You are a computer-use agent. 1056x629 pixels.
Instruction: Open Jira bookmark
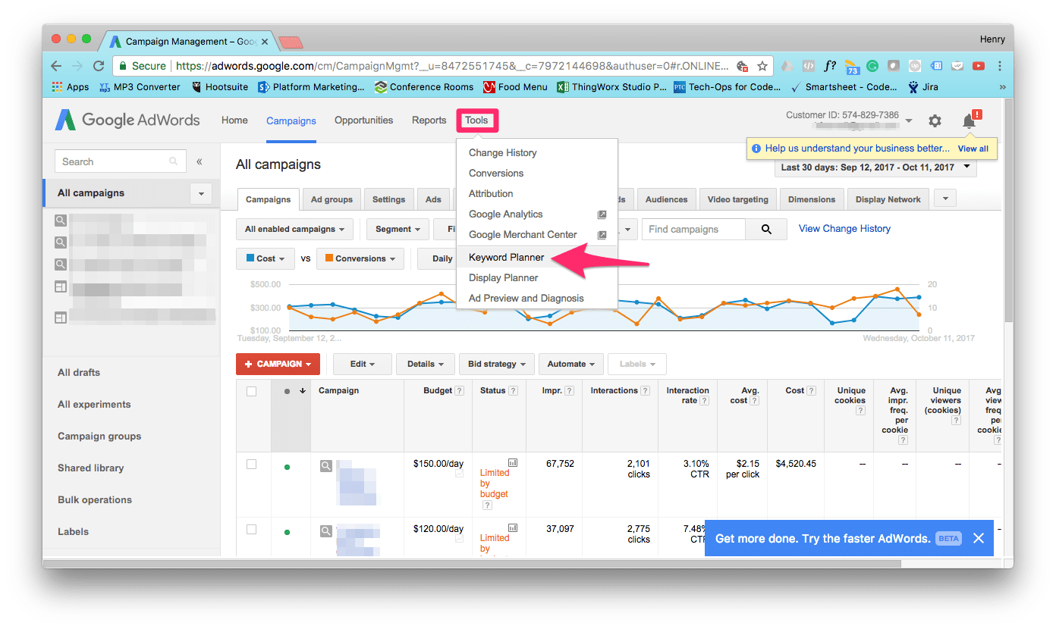click(923, 87)
